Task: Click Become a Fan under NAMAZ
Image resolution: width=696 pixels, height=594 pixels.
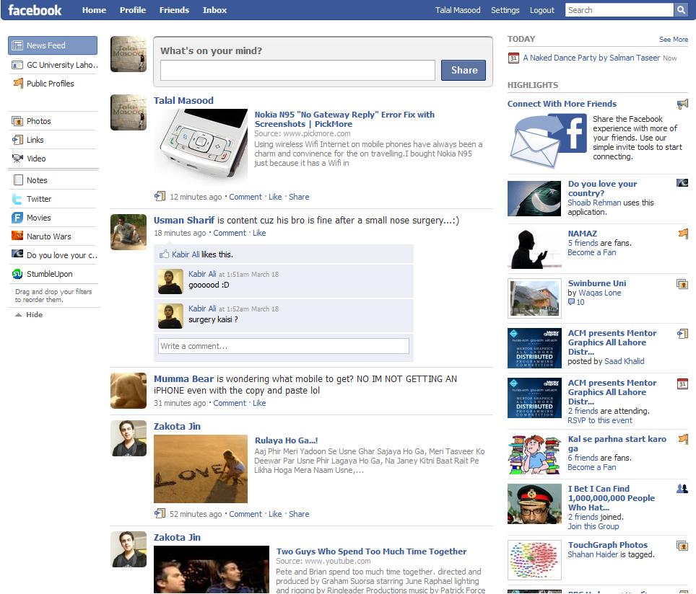Action: click(x=592, y=252)
